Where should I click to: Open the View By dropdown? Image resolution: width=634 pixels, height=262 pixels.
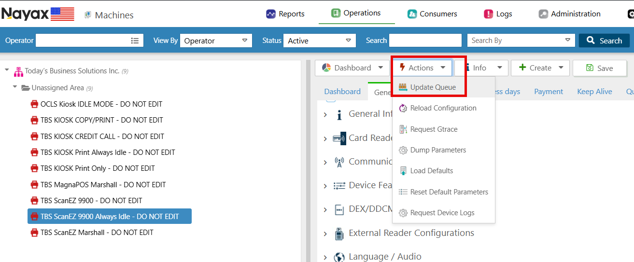[216, 41]
